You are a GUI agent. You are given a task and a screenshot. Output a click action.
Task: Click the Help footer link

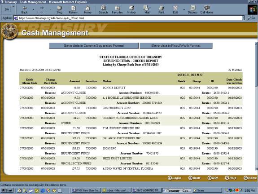pyautogui.click(x=231, y=178)
